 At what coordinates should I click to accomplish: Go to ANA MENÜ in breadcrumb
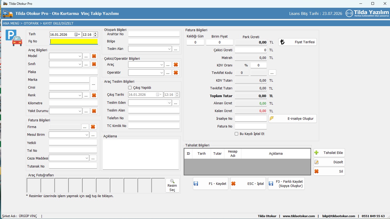coord(11,23)
